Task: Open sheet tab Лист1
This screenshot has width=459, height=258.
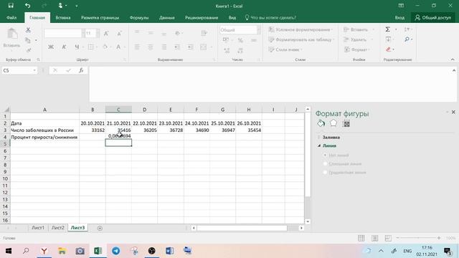Action: [38, 228]
